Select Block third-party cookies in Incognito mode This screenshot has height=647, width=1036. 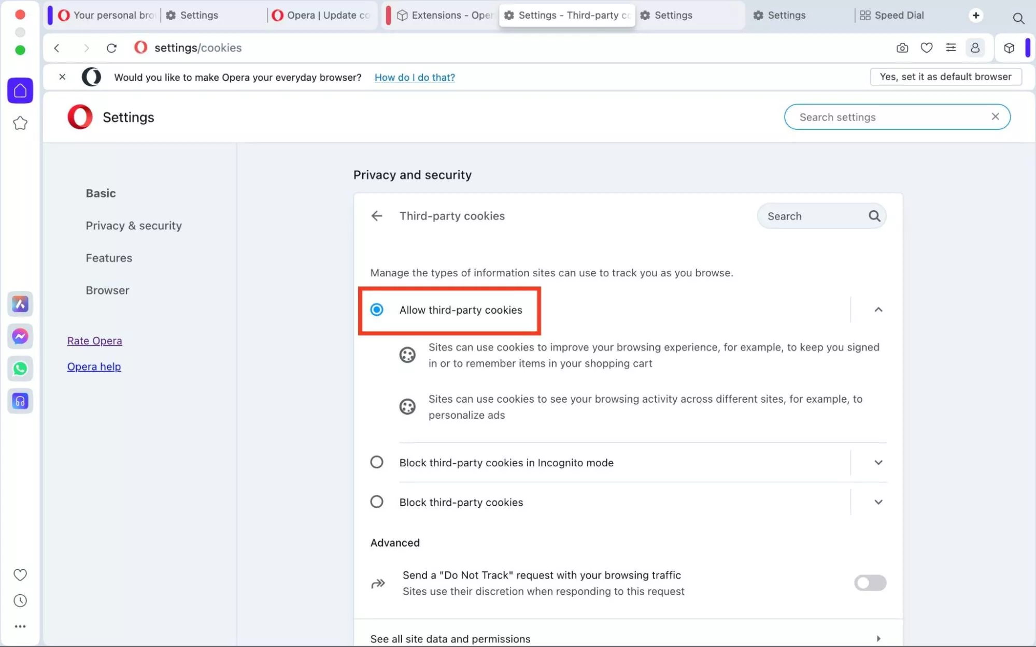pos(377,462)
